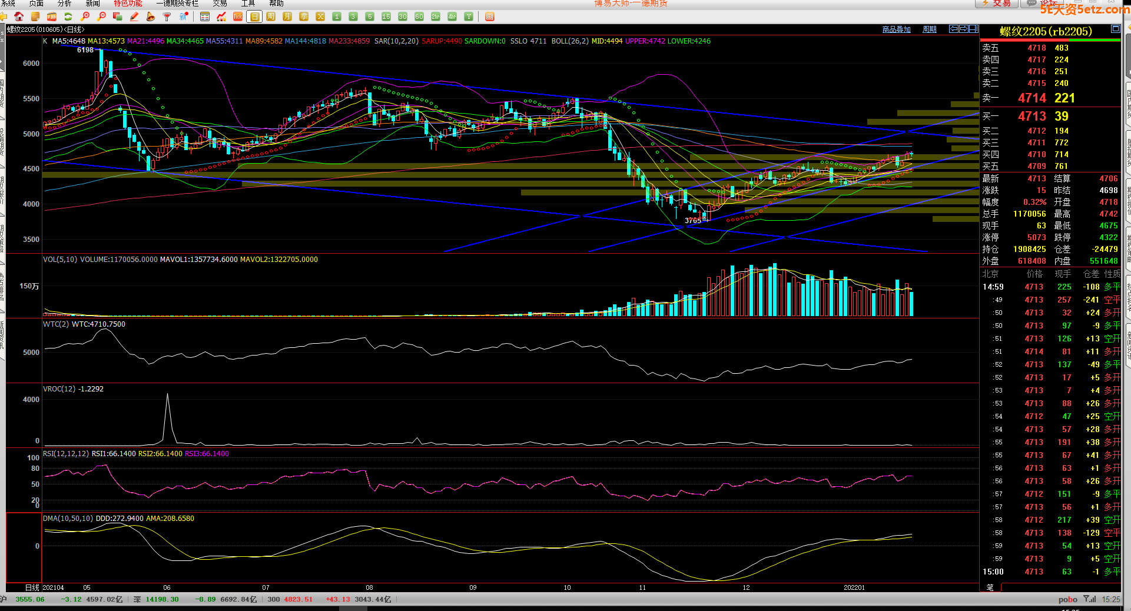This screenshot has width=1131, height=611.
Task: Click the left arrow previous-contract icon
Action: pos(954,29)
